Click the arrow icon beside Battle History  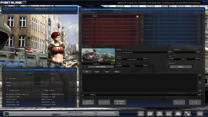click(x=43, y=90)
